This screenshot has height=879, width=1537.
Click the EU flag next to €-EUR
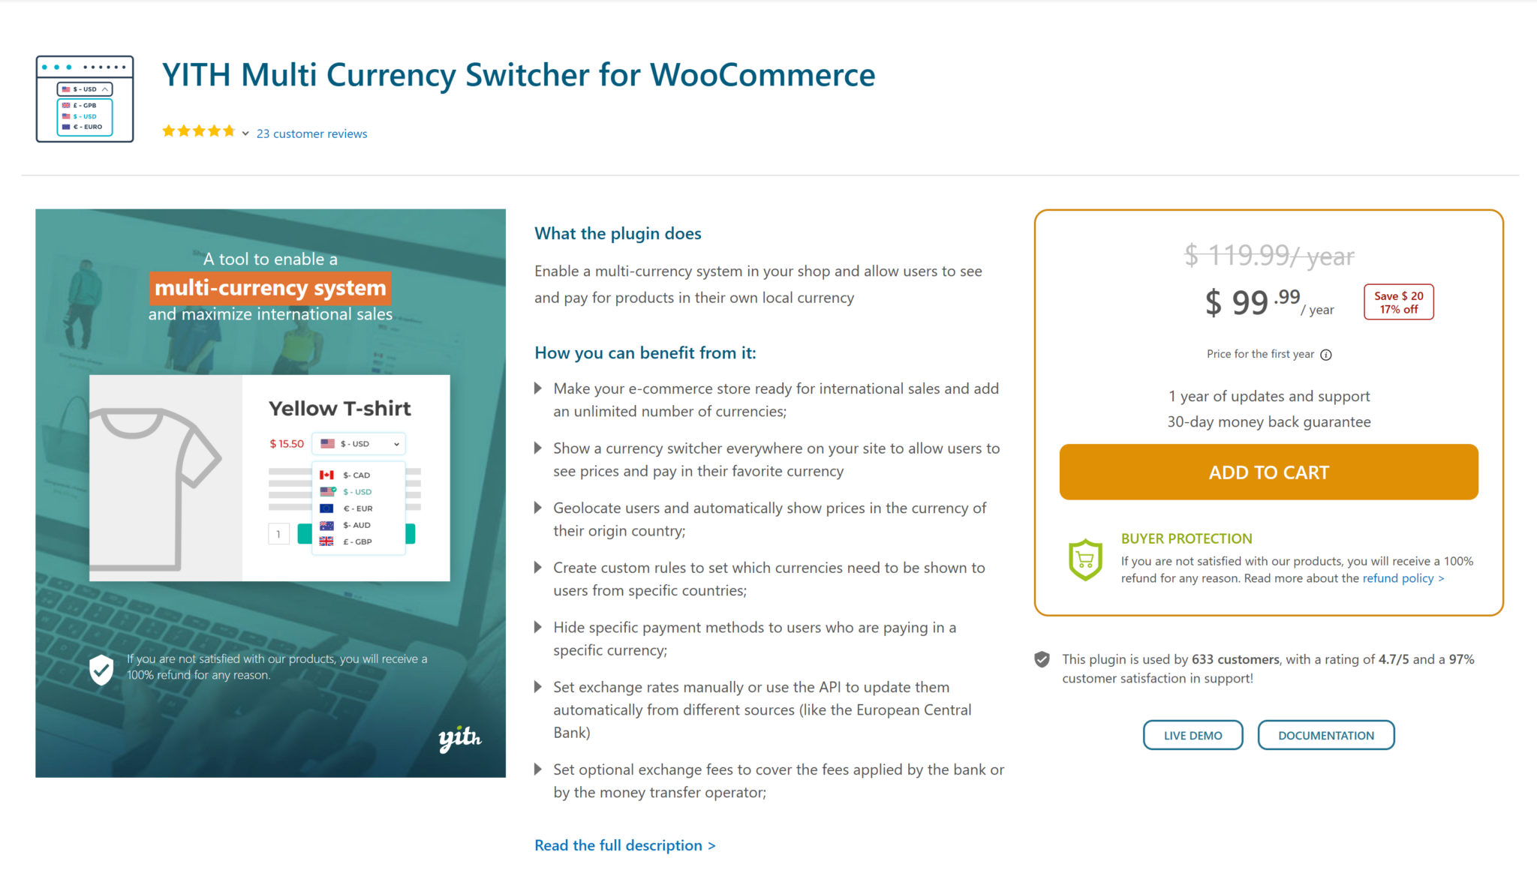pos(327,508)
